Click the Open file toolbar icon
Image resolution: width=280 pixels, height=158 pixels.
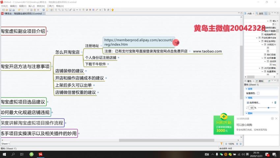click(7, 10)
